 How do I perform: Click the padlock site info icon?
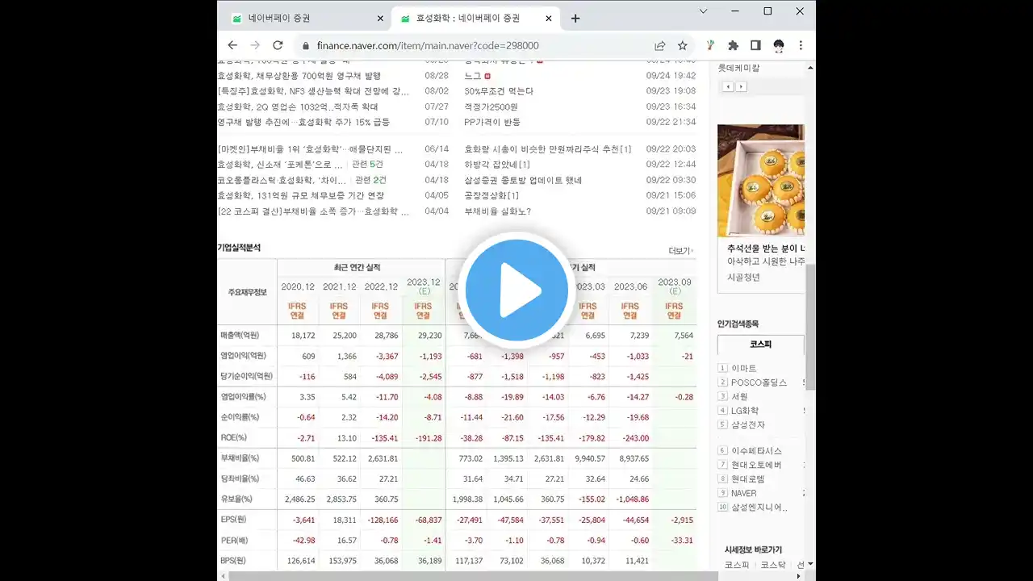[304, 46]
